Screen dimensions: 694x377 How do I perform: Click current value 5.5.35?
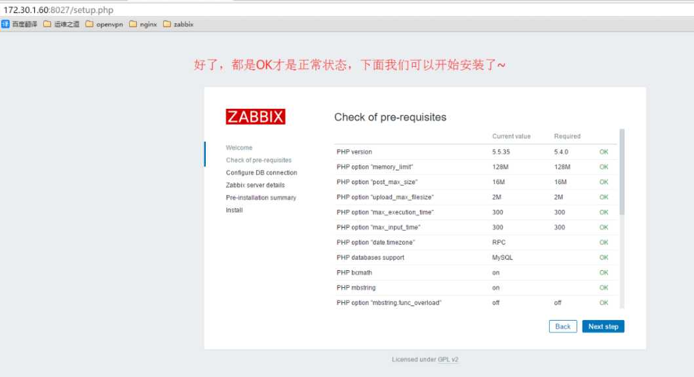click(501, 151)
